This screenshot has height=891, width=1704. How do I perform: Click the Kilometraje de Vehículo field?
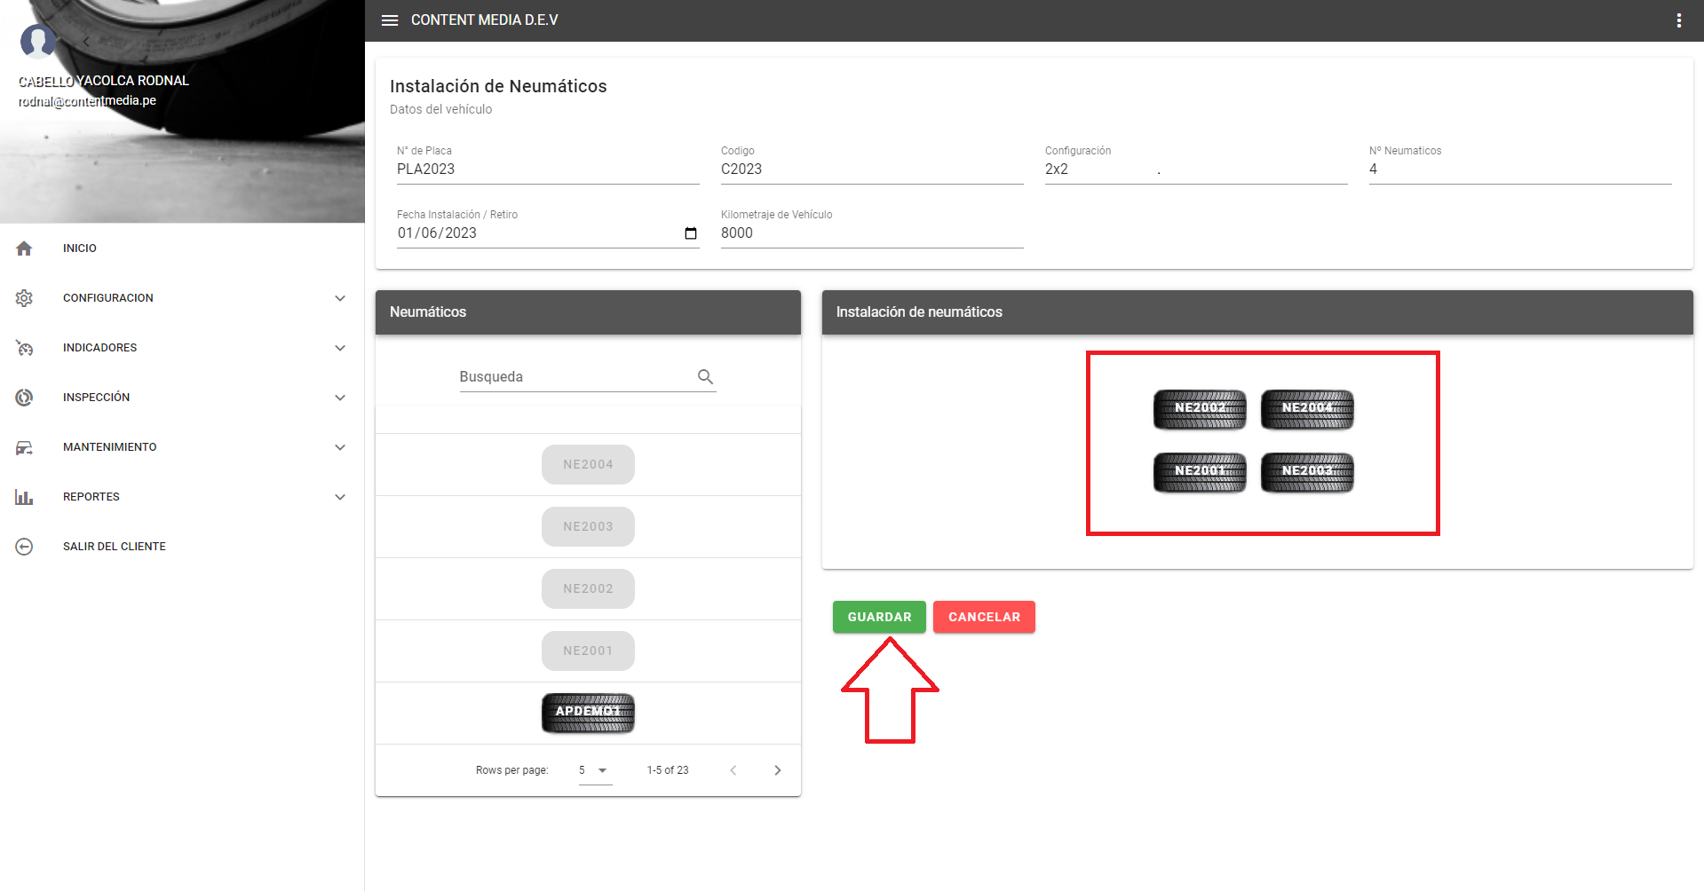871,233
